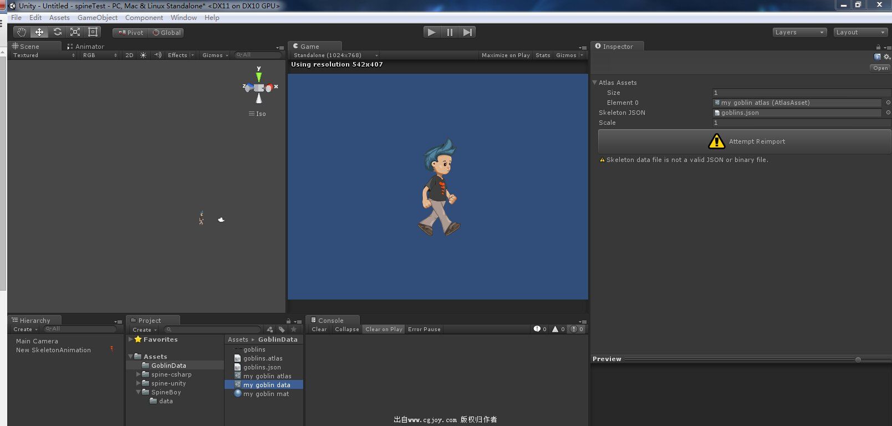The width and height of the screenshot is (892, 426).
Task: Open the File menu
Action: 16,17
